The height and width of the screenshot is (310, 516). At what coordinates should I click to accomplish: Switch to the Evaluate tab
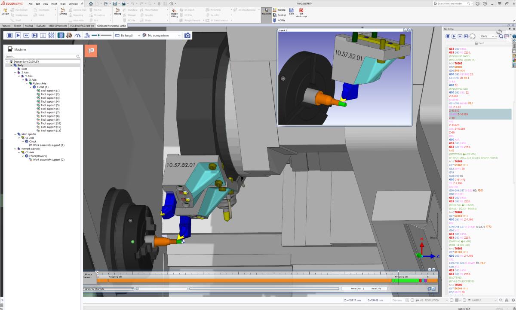[x=41, y=26]
